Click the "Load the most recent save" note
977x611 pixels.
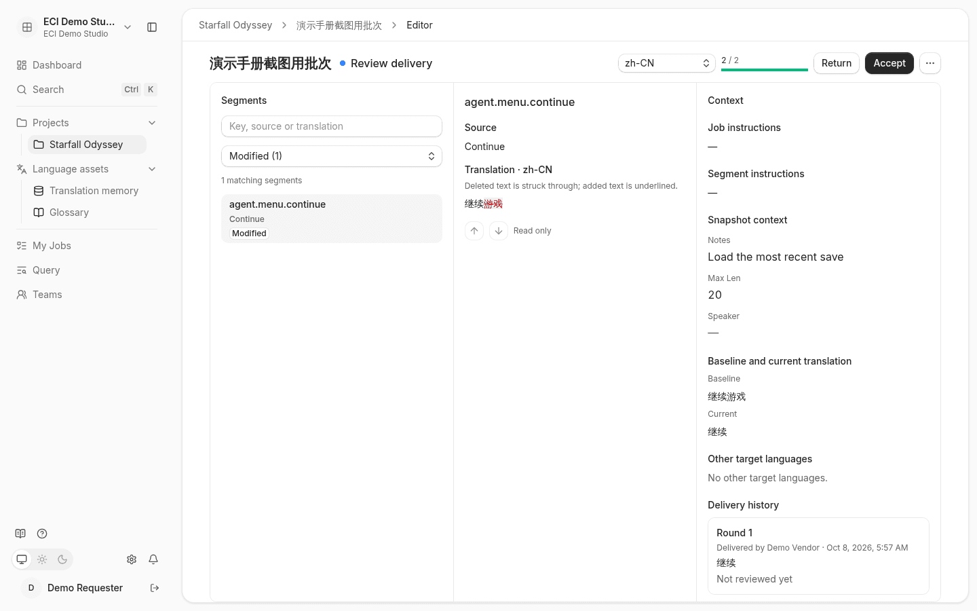[775, 257]
